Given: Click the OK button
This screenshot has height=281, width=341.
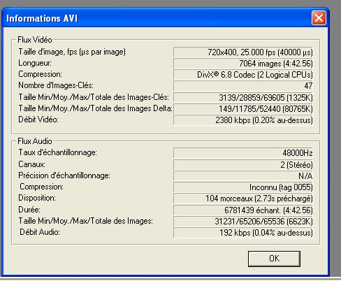Looking at the screenshot, I should (274, 259).
